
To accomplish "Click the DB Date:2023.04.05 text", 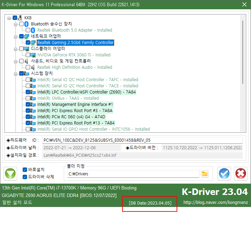I will 150,203.
